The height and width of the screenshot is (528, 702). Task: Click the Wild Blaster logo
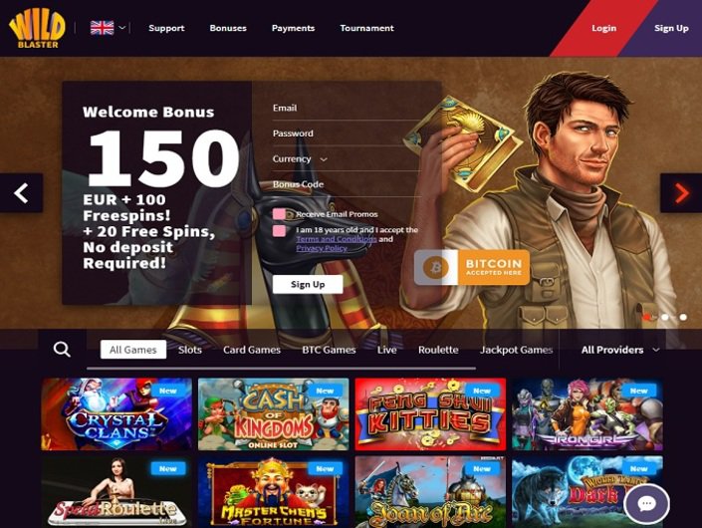click(37, 28)
